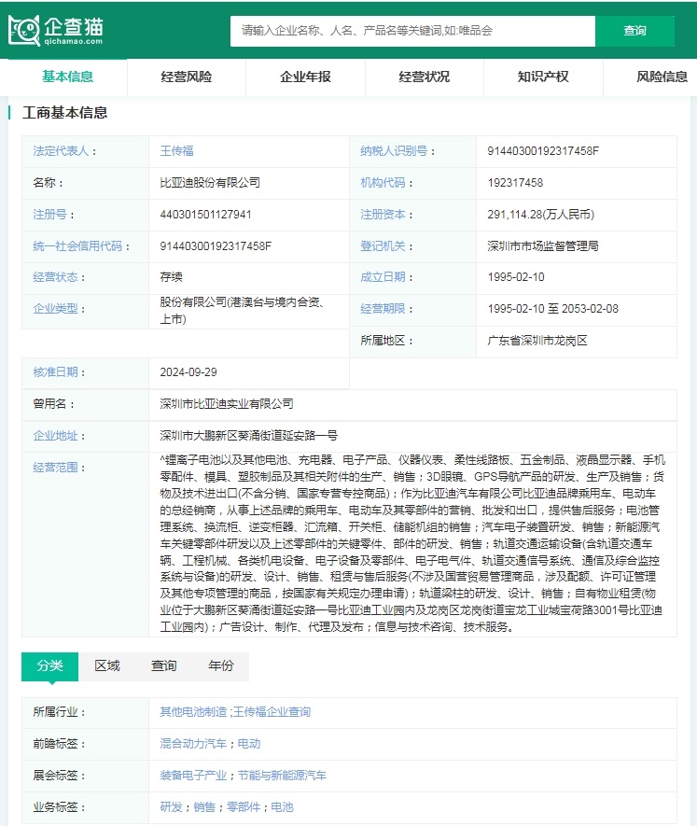Select the 经营状况 tab
Screen dimensions: 697x826
click(x=425, y=77)
